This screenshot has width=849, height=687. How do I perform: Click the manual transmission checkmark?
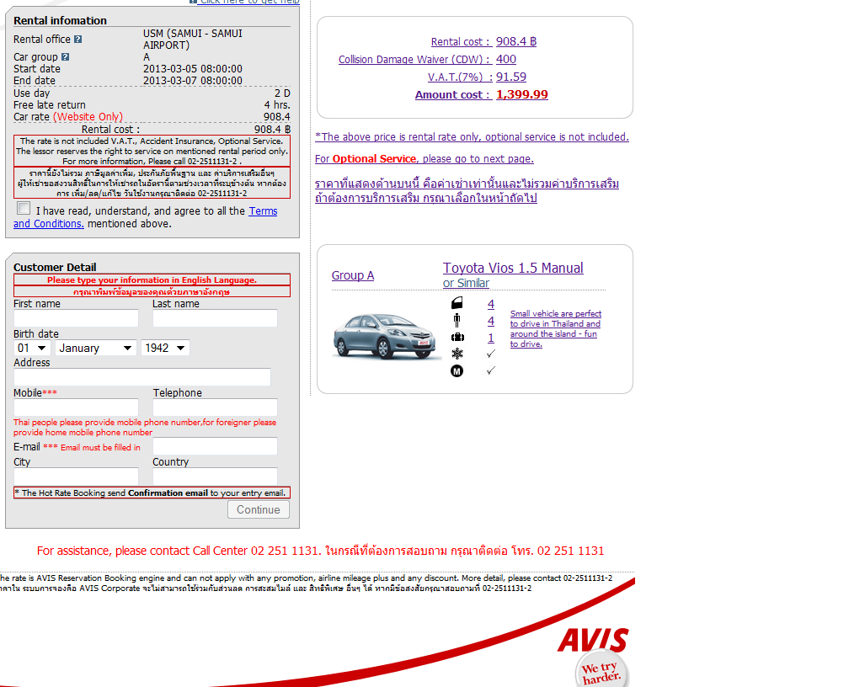click(x=490, y=370)
